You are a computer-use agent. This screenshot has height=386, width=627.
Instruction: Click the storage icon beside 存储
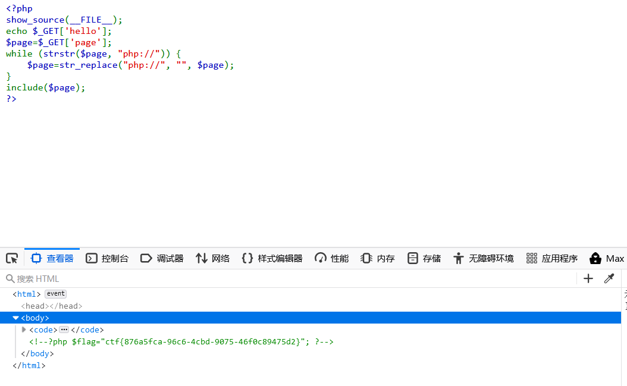pos(413,258)
